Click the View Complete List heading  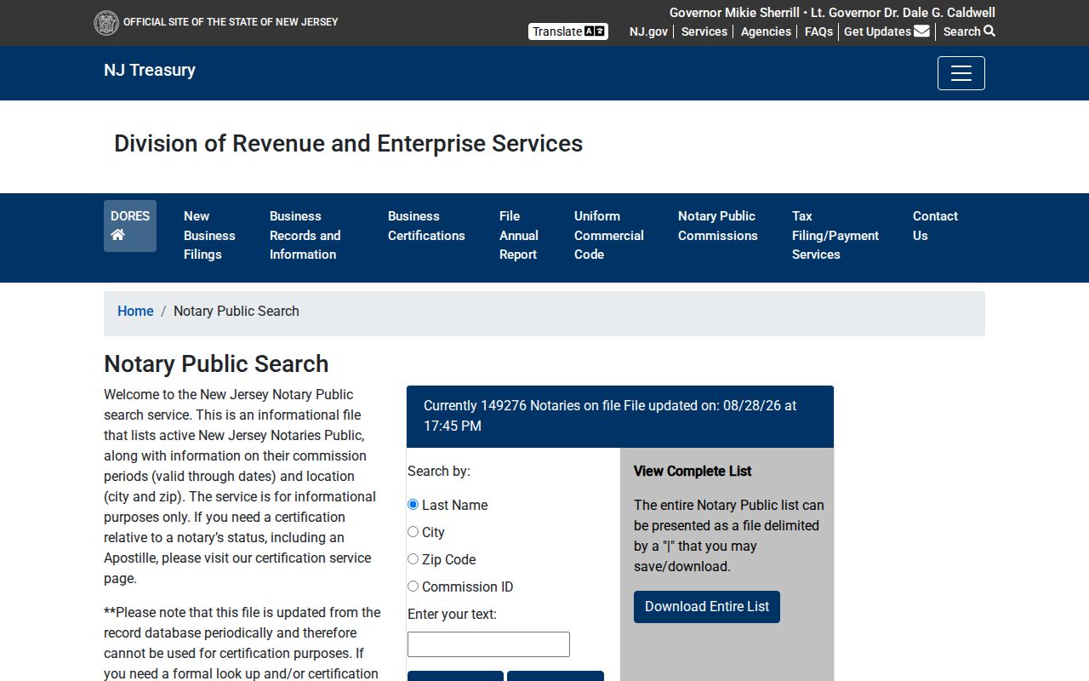(693, 472)
